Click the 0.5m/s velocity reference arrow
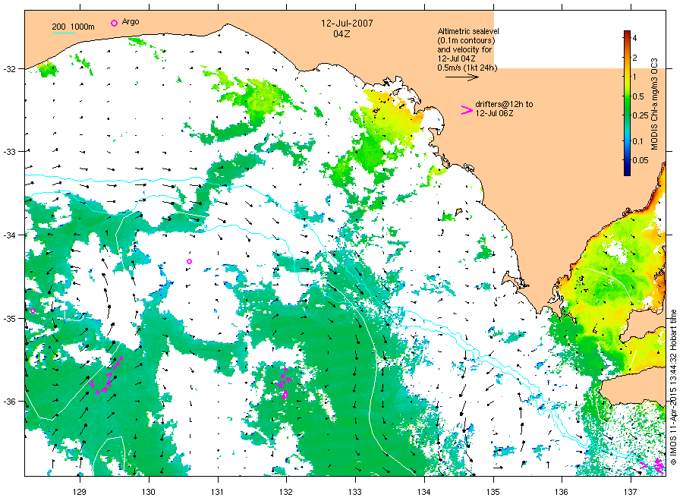The height and width of the screenshot is (501, 683). (x=461, y=77)
